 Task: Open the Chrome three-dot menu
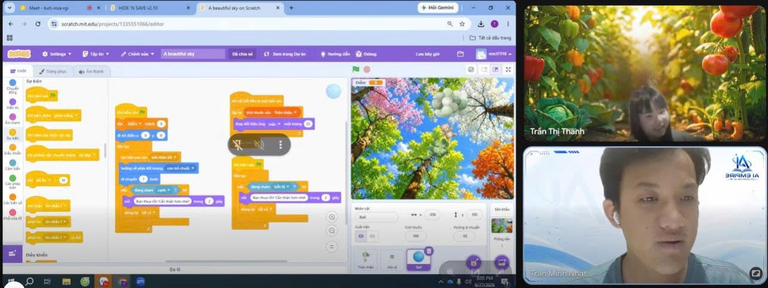[508, 24]
